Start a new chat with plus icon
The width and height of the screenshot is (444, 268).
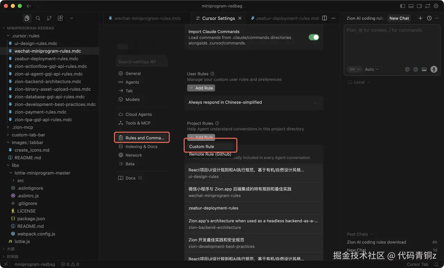[x=420, y=18]
